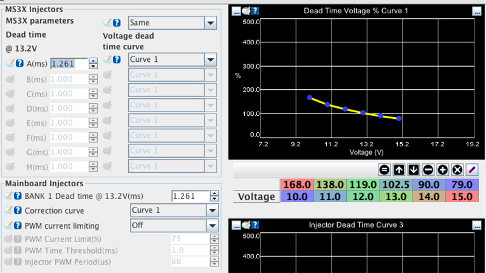Image resolution: width=486 pixels, height=273 pixels.
Task: Click the up arrow increment table icon
Action: click(x=399, y=170)
